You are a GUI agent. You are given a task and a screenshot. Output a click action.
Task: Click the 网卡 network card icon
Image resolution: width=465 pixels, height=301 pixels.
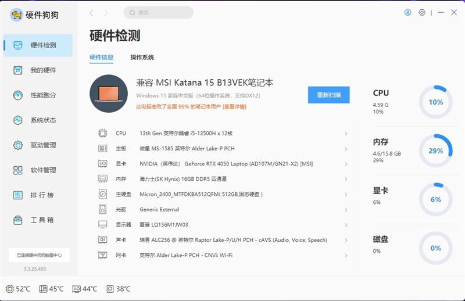(x=103, y=255)
